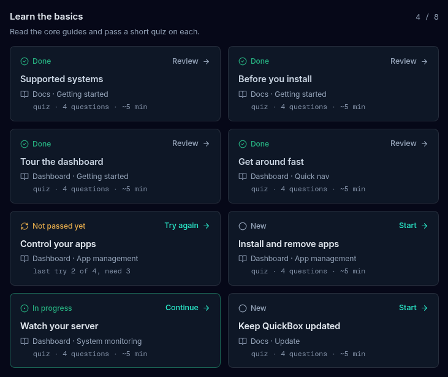Click the arrow icon beside Continue
The width and height of the screenshot is (448, 377).
(207, 308)
